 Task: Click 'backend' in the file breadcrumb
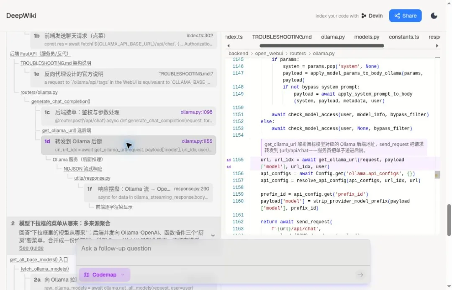(x=238, y=53)
